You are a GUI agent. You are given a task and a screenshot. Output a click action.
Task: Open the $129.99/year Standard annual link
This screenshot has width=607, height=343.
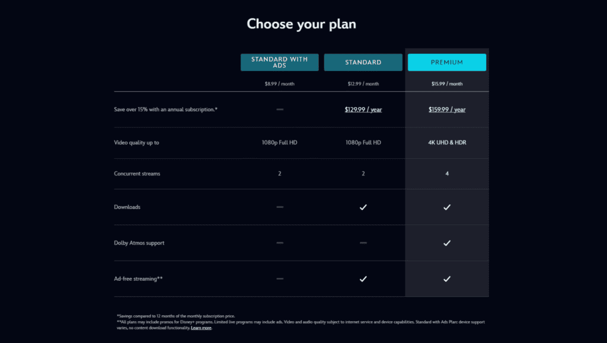click(363, 110)
